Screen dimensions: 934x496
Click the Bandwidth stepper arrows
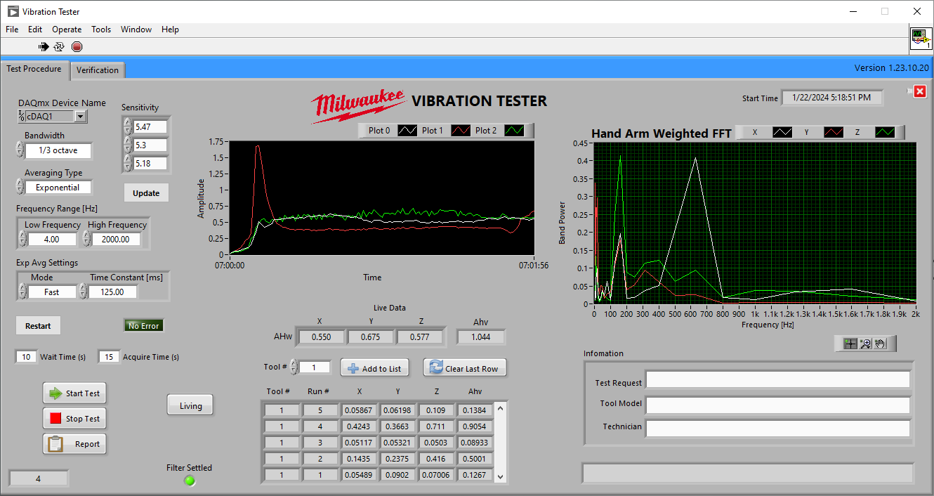(20, 149)
